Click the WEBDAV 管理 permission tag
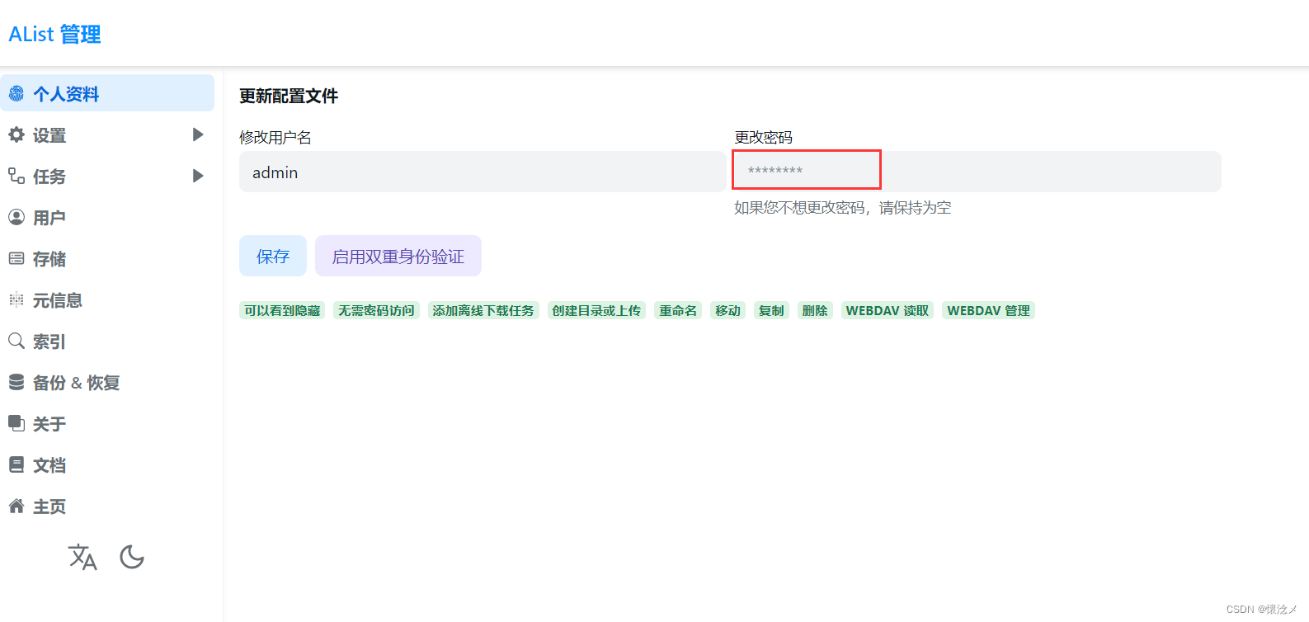The width and height of the screenshot is (1309, 622). [x=988, y=310]
